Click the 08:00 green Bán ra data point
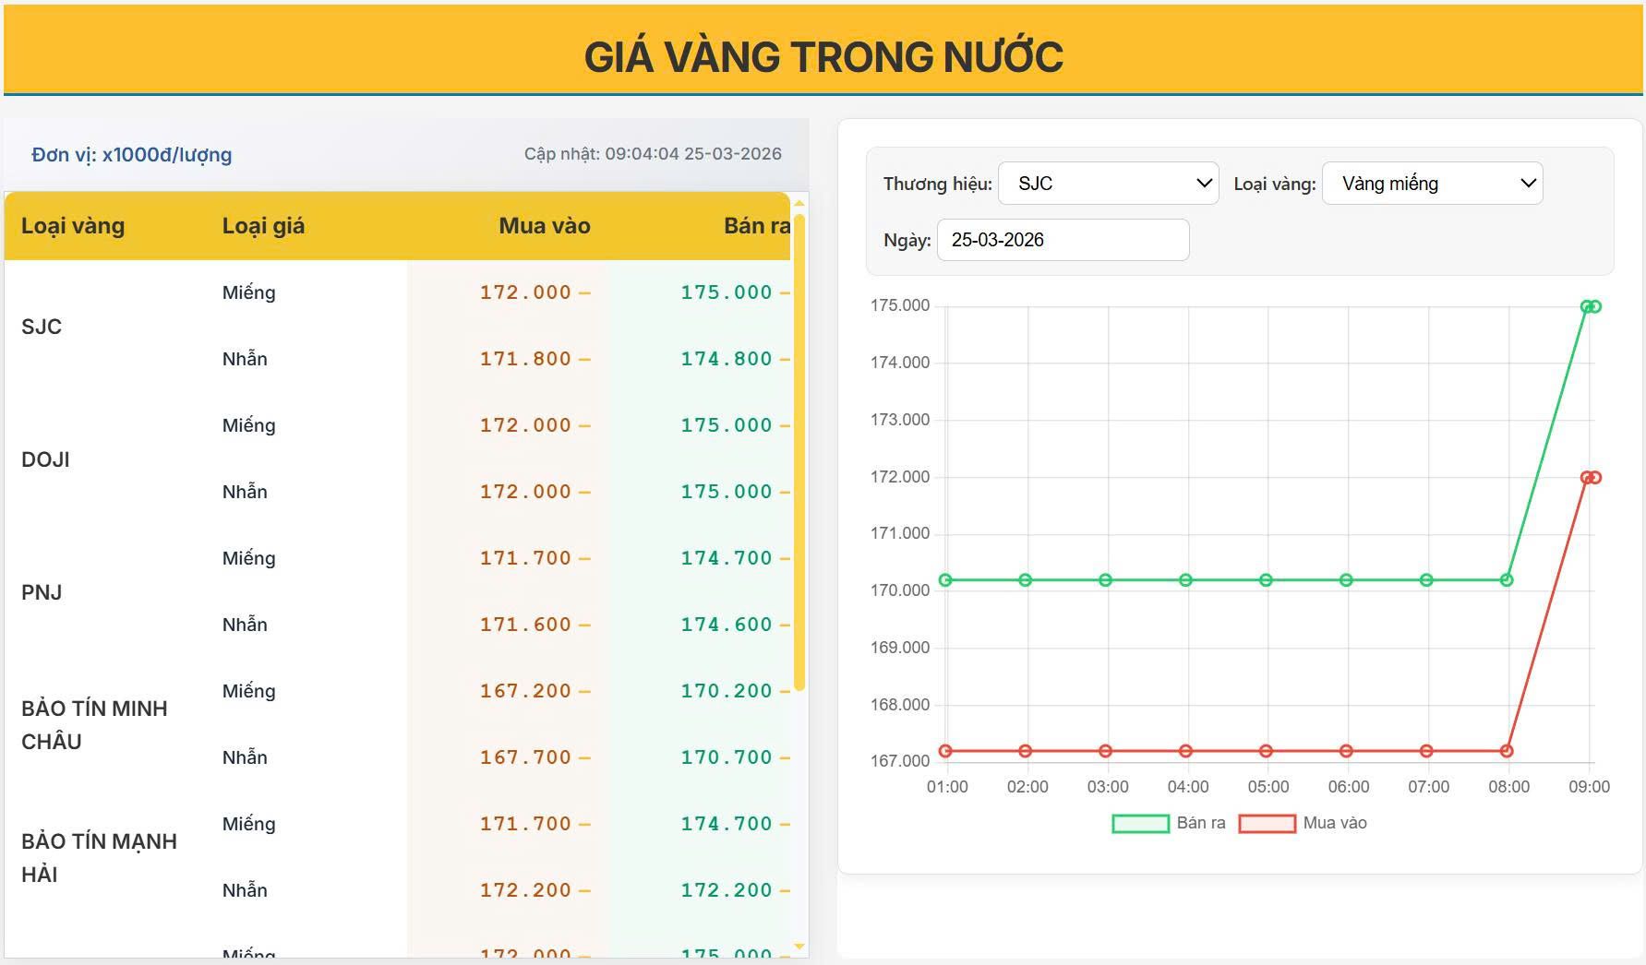The height and width of the screenshot is (965, 1646). (x=1507, y=580)
